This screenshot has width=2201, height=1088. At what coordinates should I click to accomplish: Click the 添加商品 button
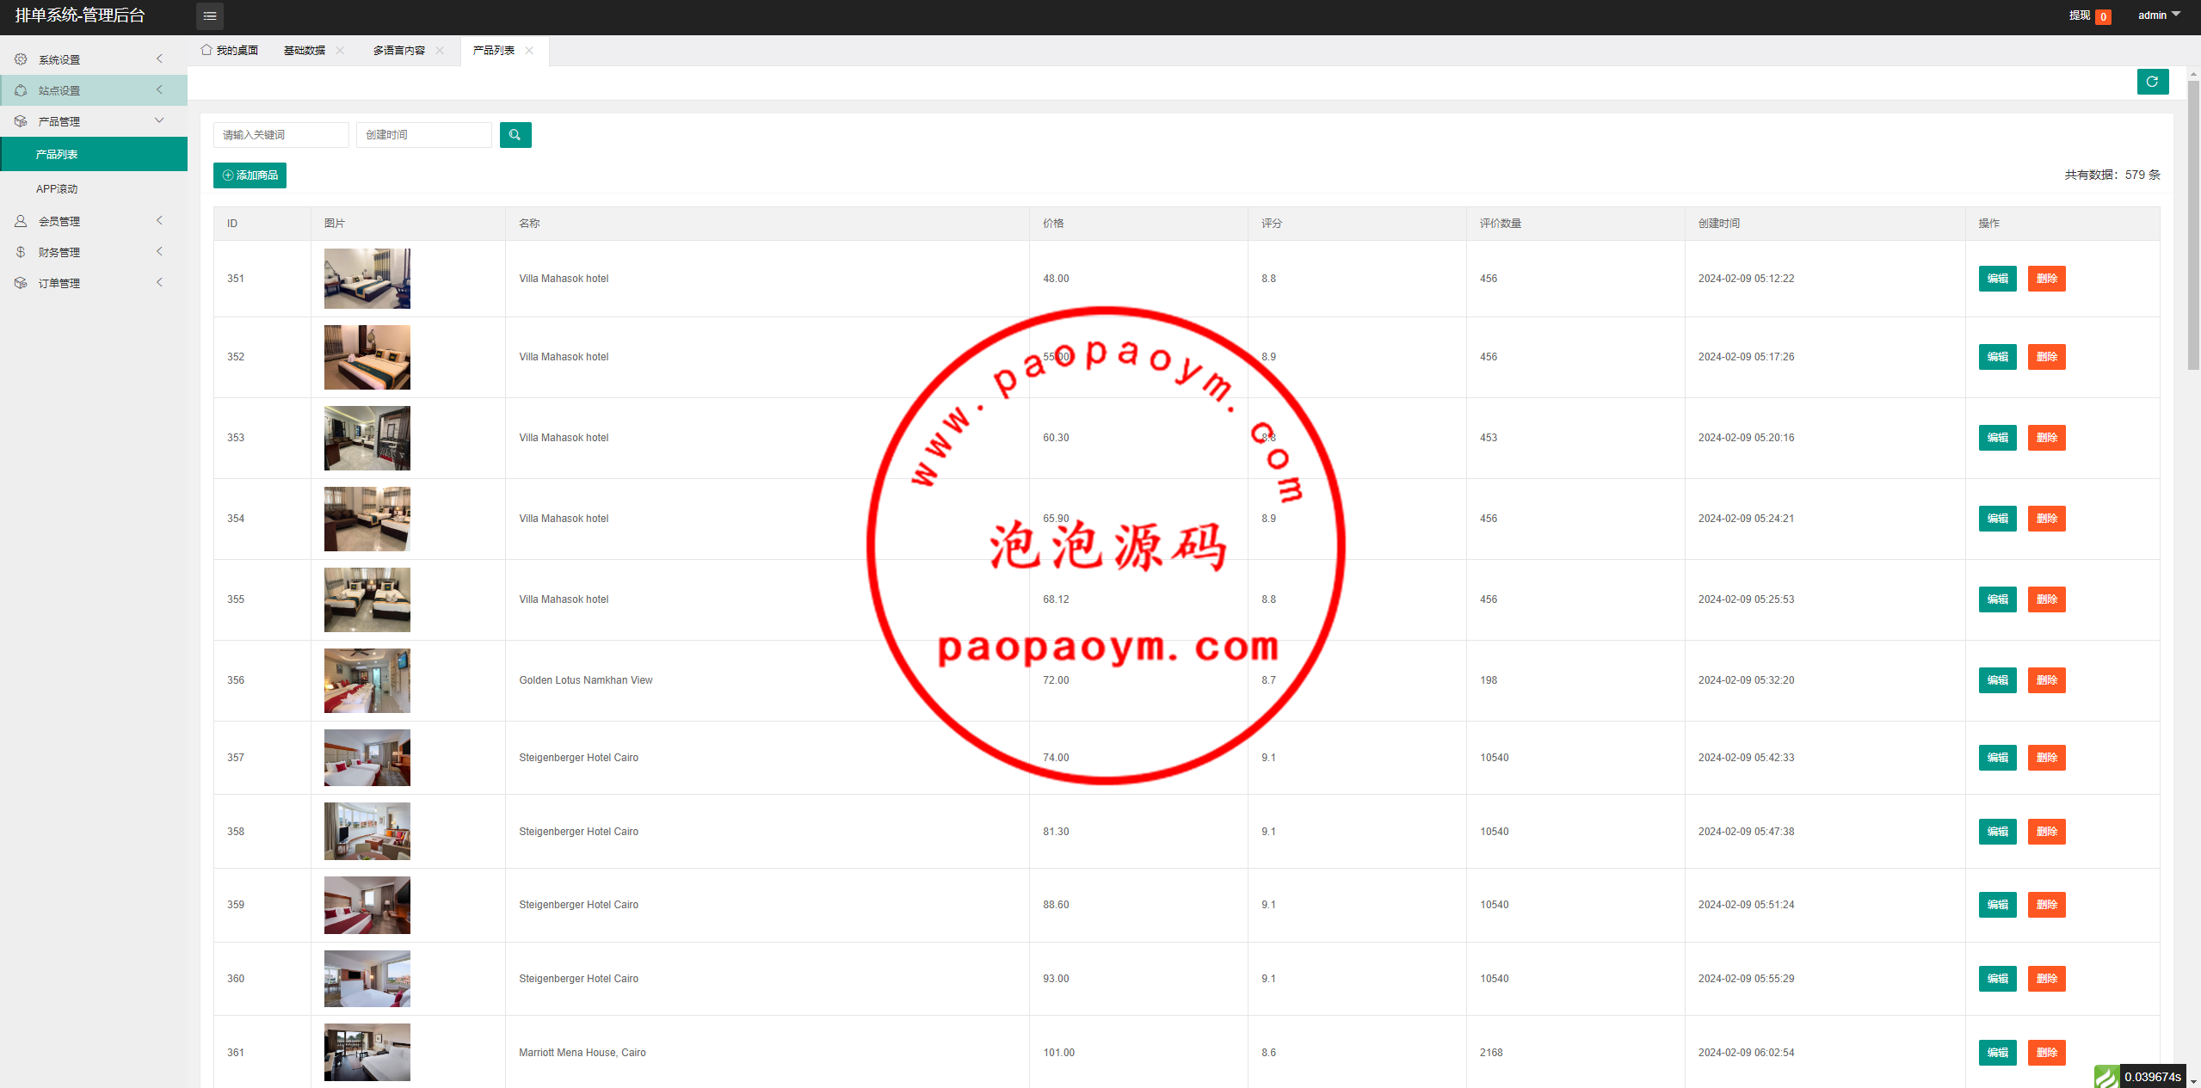250,175
